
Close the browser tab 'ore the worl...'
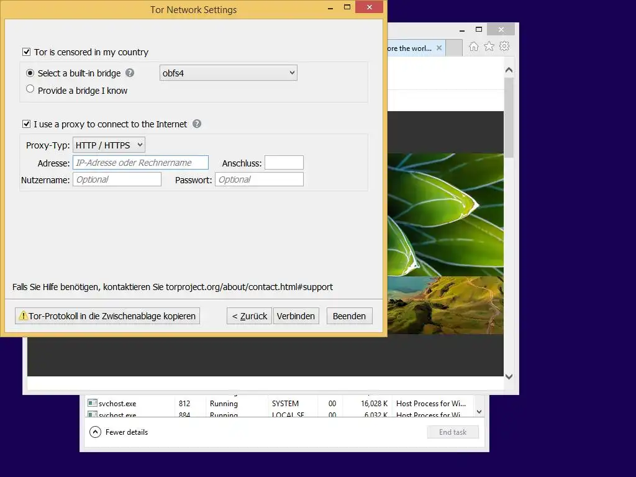click(x=439, y=48)
